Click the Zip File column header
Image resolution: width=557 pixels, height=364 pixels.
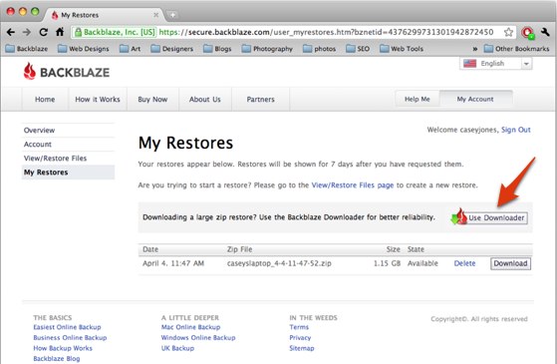[240, 249]
